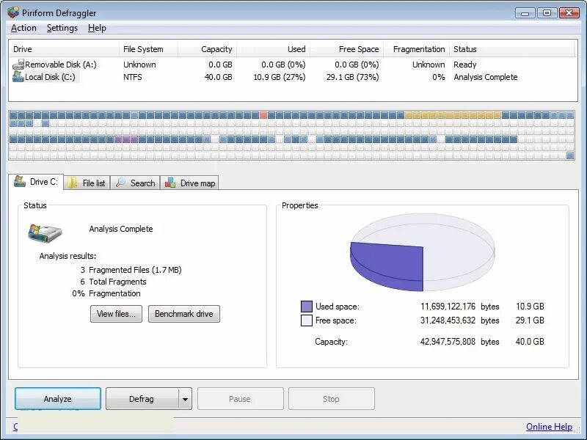Sort by the Status column header
Screen dimensions: 587x440
tap(512, 49)
